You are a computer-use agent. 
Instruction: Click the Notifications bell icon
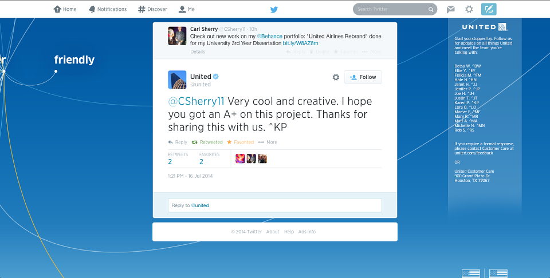click(92, 9)
